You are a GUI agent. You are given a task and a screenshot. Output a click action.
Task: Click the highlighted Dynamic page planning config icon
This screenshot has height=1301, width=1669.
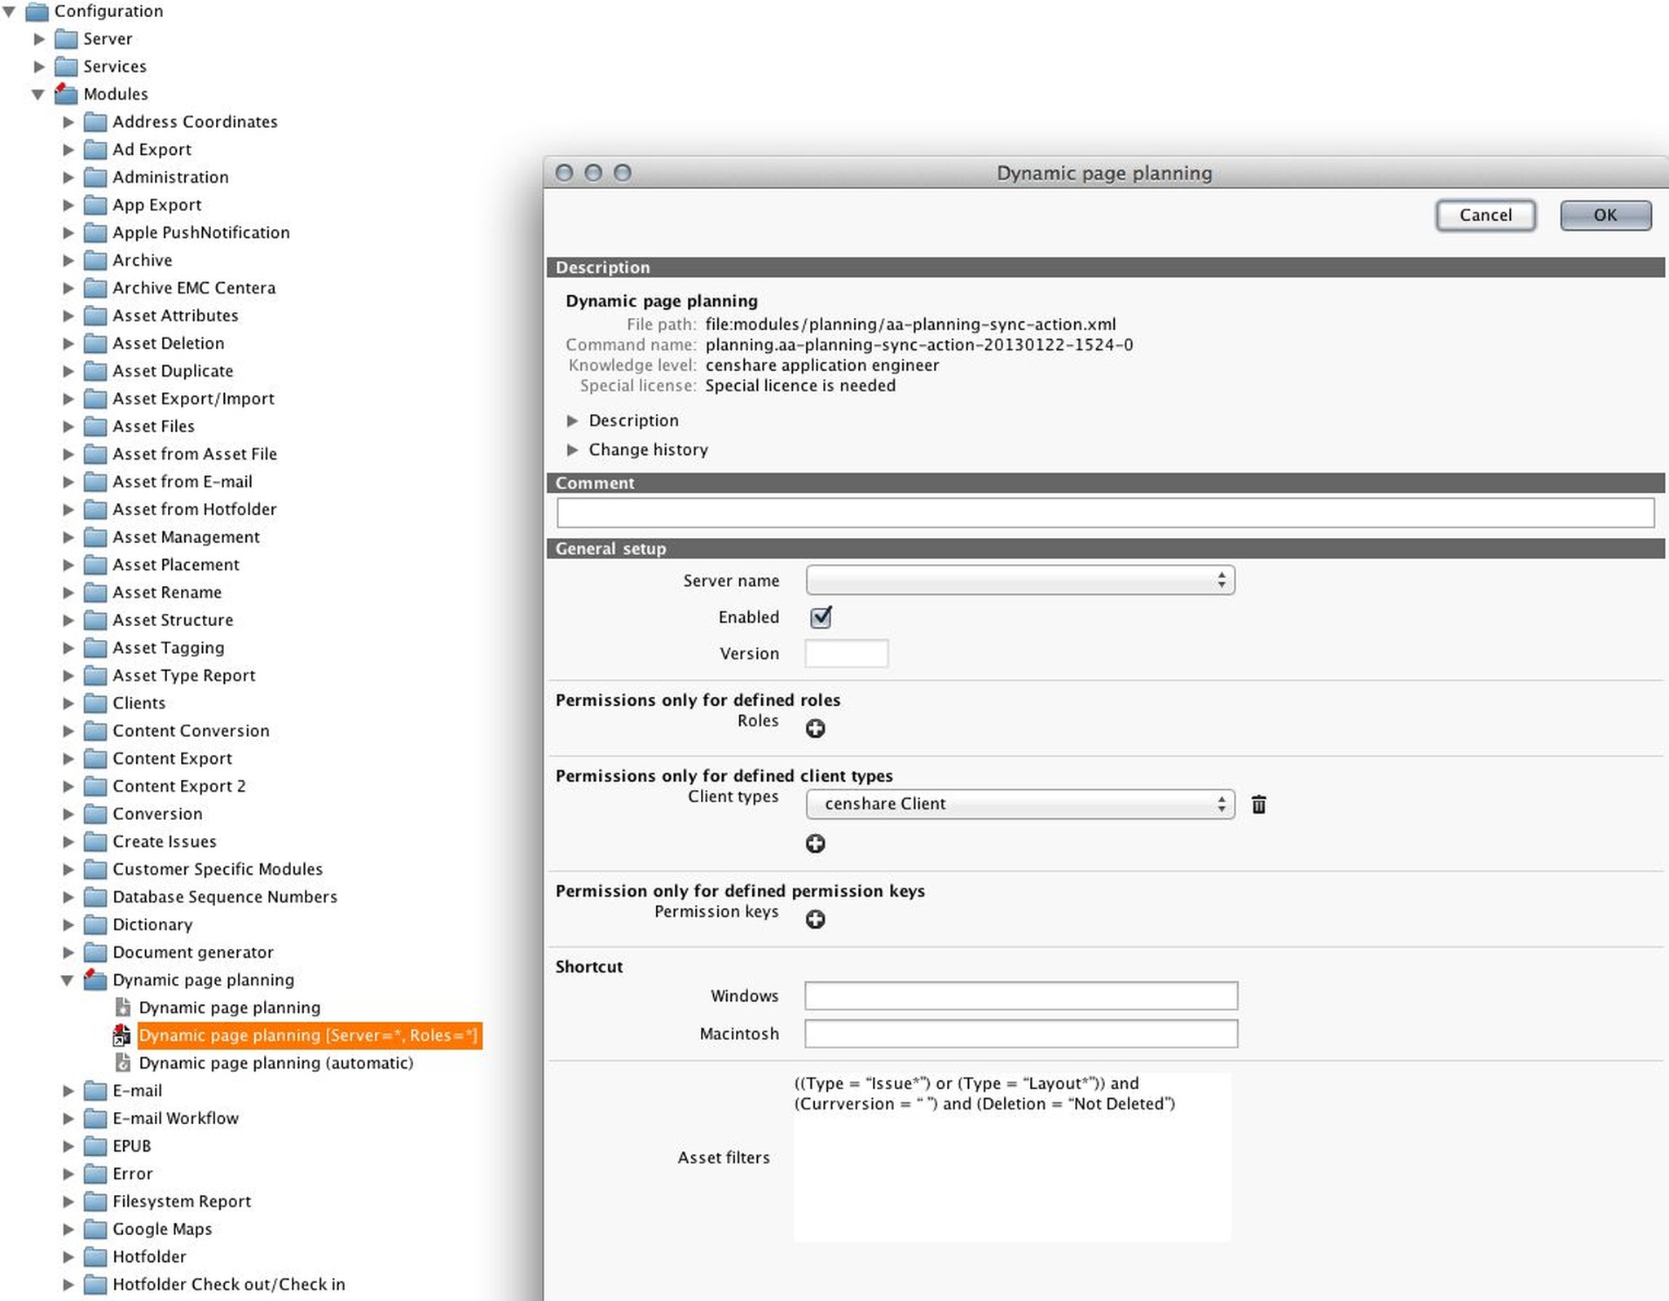coord(121,1035)
